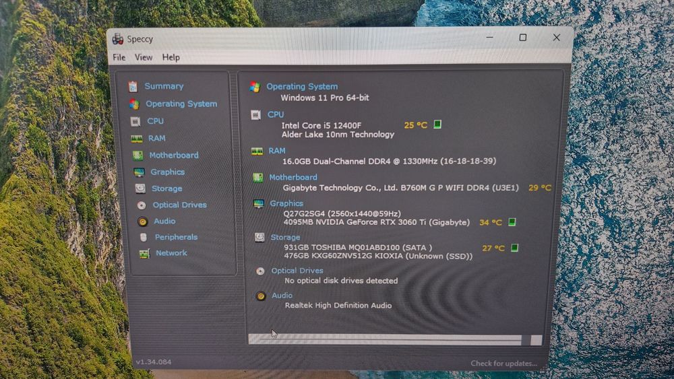The height and width of the screenshot is (379, 674).
Task: Click the version number v1.34.084
Action: click(154, 361)
